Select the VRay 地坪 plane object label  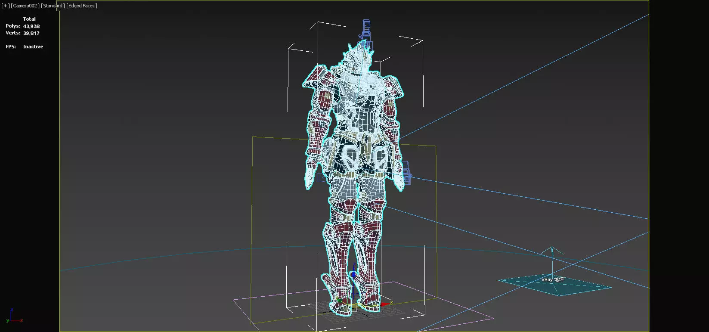coord(552,279)
